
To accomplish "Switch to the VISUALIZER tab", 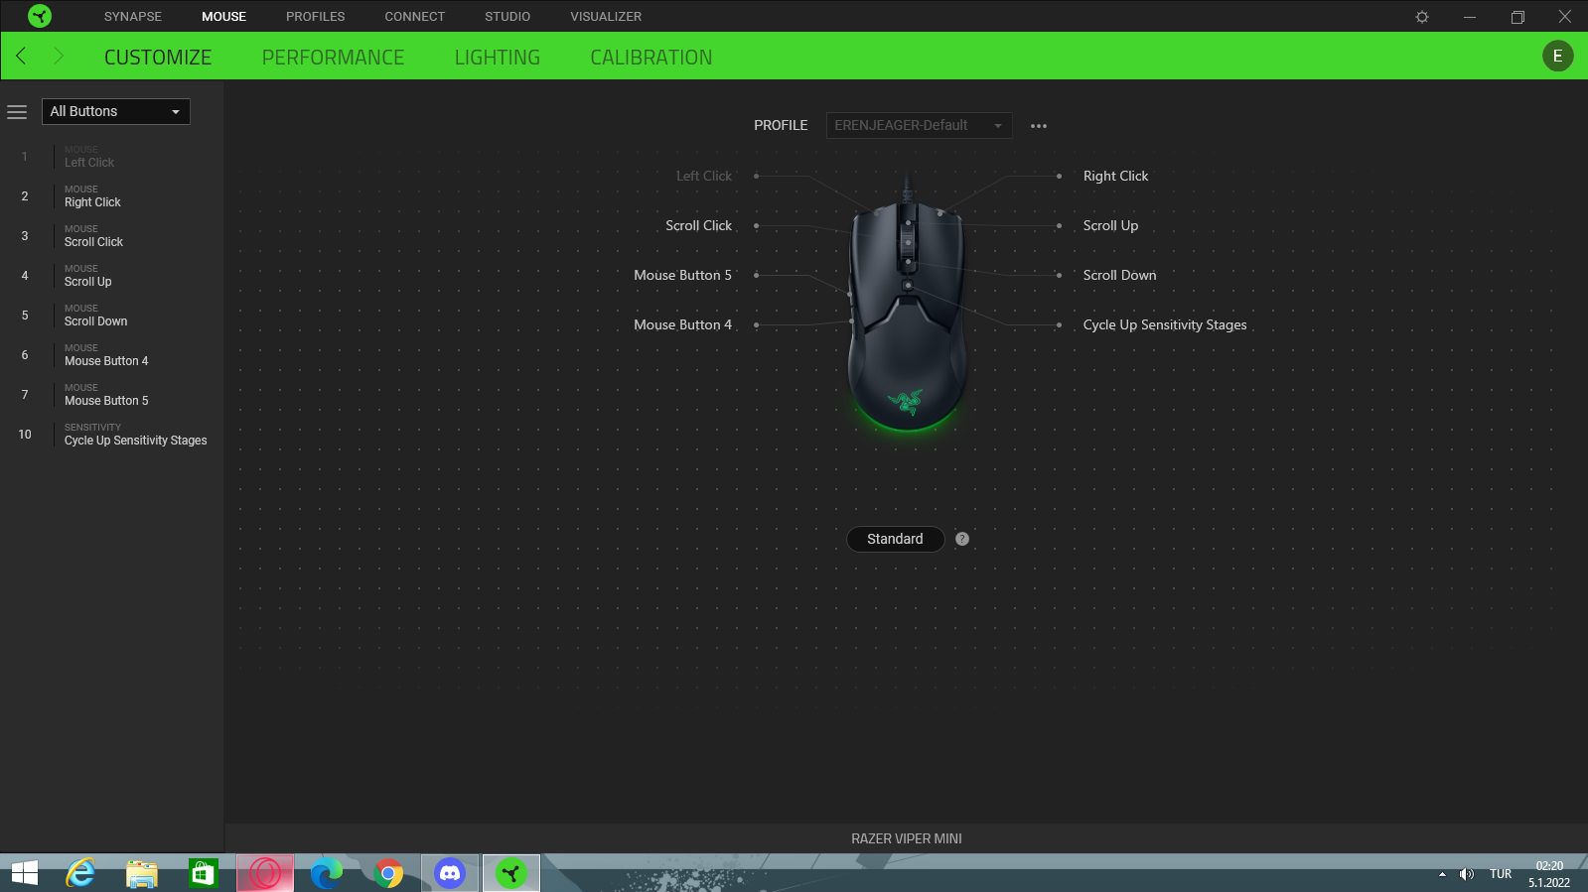I will (x=606, y=17).
